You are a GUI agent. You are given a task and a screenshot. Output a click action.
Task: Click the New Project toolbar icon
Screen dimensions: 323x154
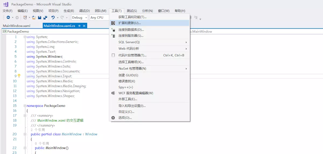coord(25,17)
